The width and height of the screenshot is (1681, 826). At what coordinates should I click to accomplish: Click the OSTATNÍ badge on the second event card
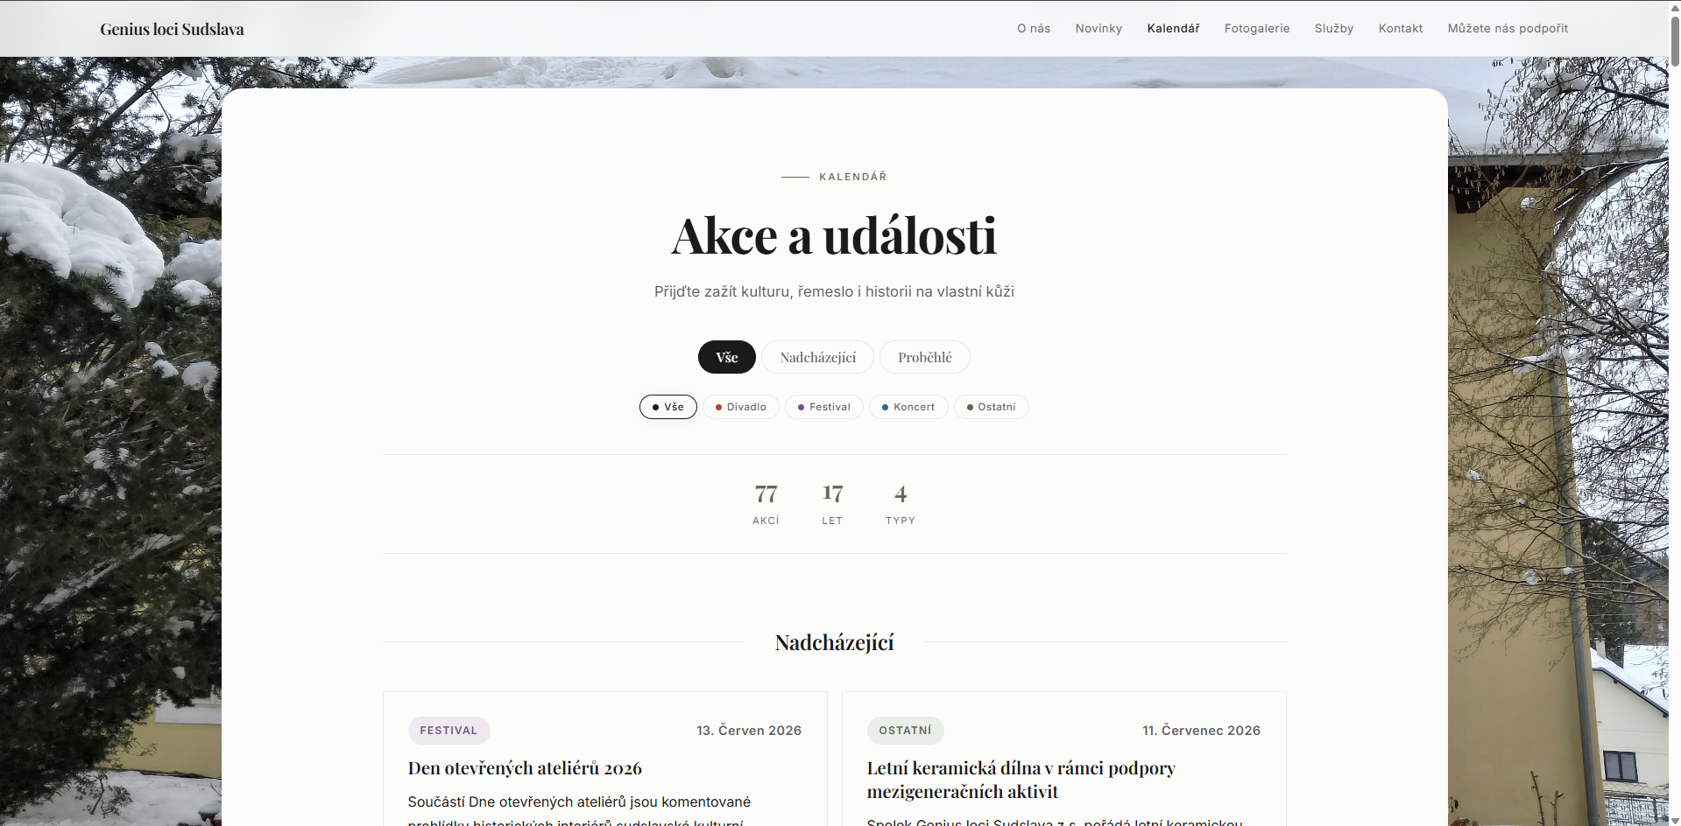pos(905,731)
